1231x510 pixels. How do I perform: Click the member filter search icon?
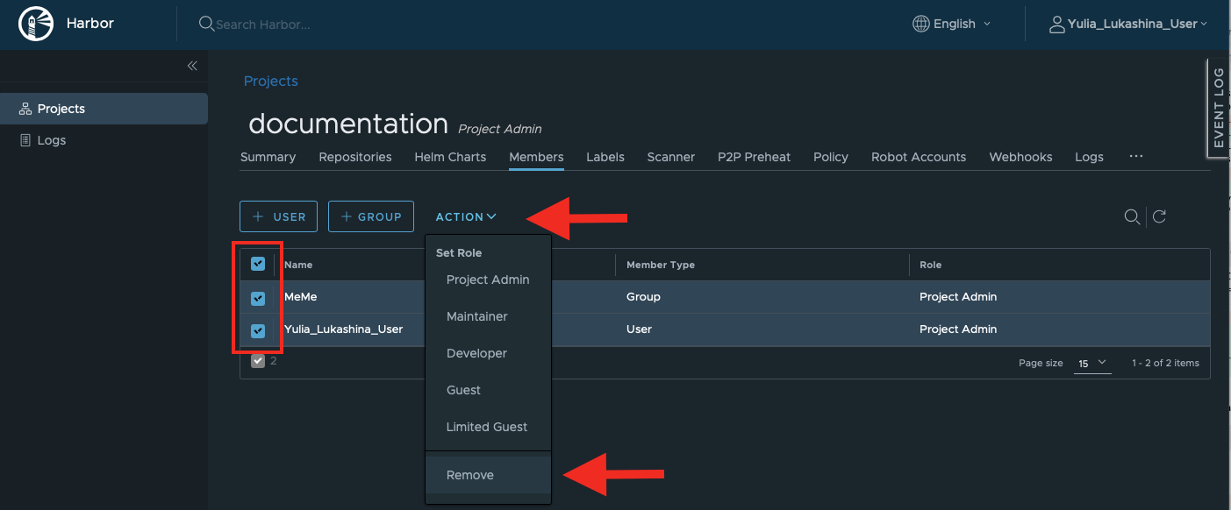1133,216
